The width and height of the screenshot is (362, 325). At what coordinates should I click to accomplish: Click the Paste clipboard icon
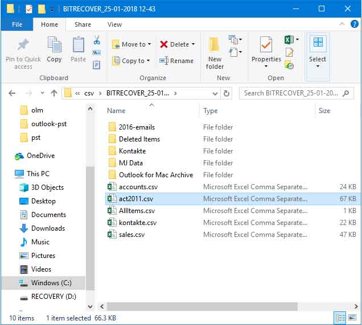(x=79, y=44)
